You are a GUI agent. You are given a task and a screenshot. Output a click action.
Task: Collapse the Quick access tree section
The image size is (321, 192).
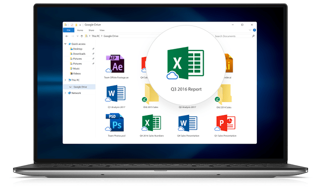tap(65, 44)
